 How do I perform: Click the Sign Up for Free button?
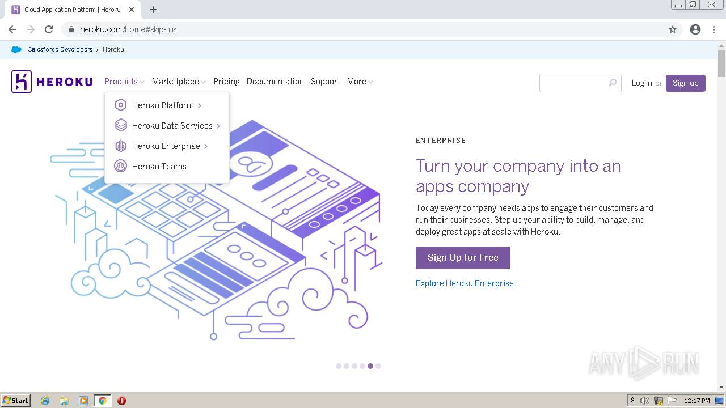pos(463,257)
